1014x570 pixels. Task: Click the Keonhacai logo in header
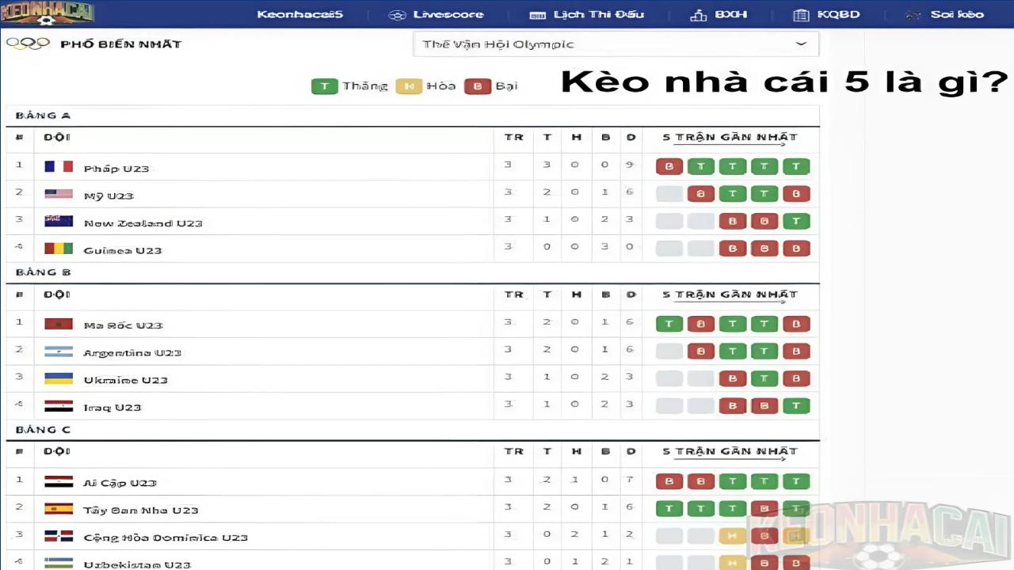point(48,13)
